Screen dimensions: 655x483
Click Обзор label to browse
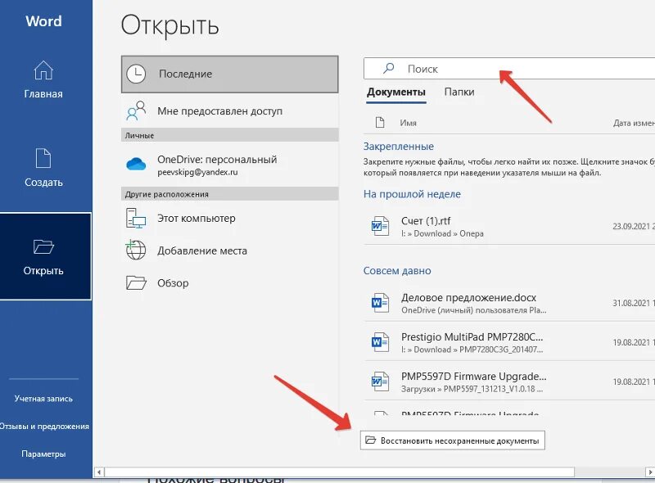173,283
